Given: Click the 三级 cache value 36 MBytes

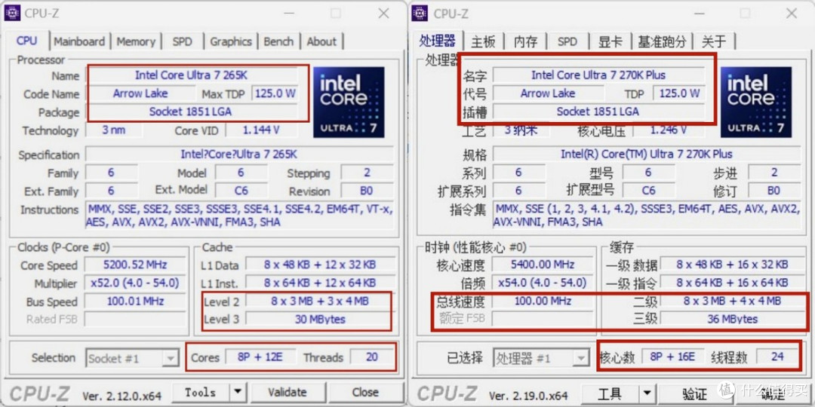Looking at the screenshot, I should (x=732, y=320).
